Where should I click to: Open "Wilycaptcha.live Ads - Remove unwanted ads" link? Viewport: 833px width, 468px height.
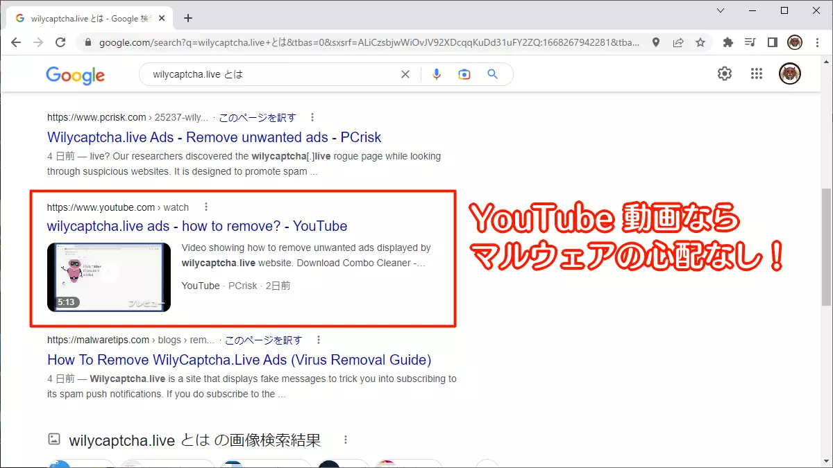point(214,137)
